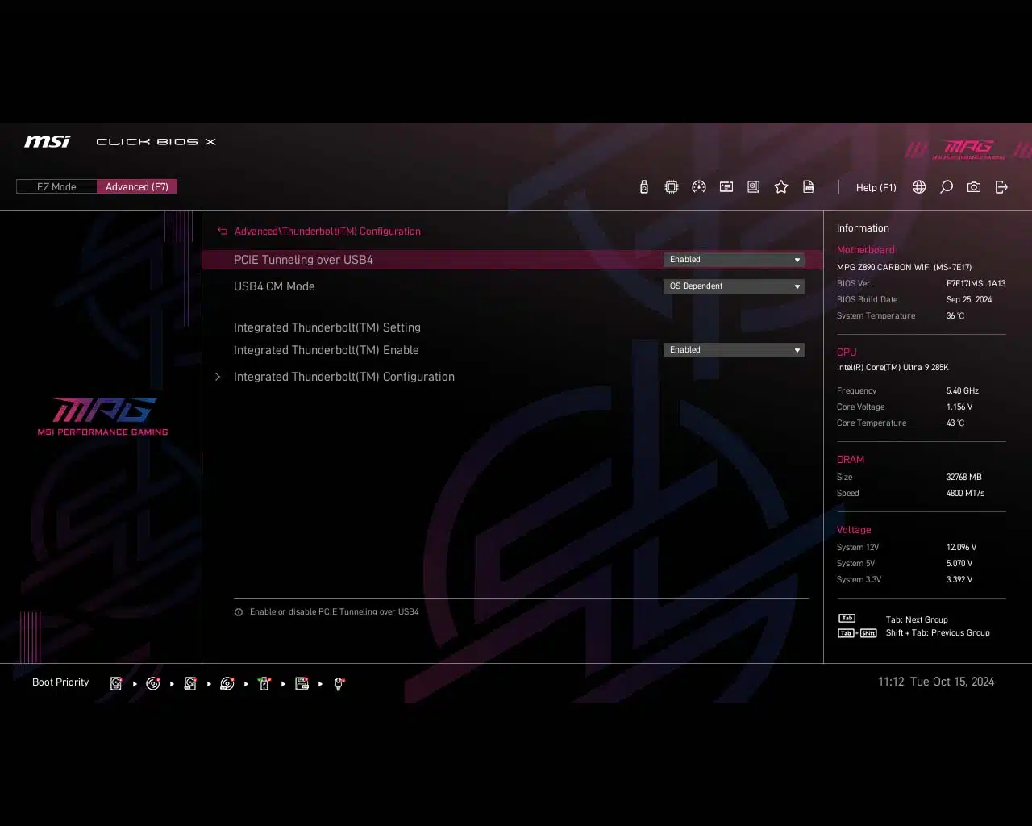The width and height of the screenshot is (1032, 826).
Task: Click the System 12V value 12.096 V
Action: click(x=961, y=548)
